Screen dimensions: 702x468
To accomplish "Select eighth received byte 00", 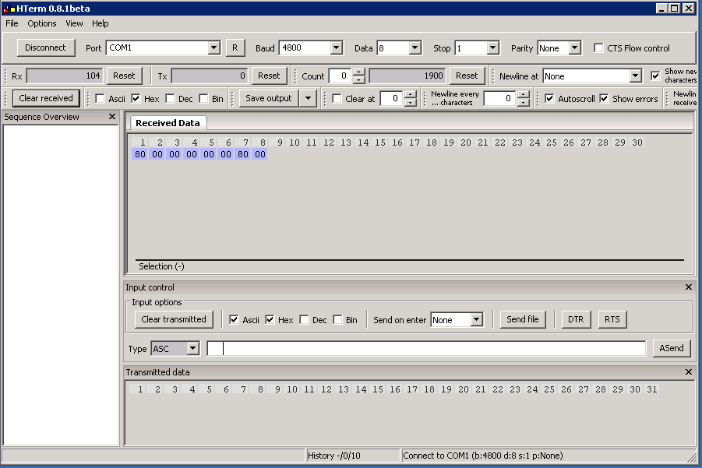I will (x=260, y=154).
